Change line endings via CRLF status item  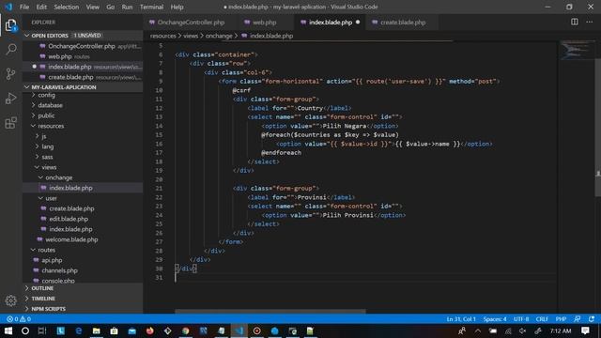coord(542,319)
